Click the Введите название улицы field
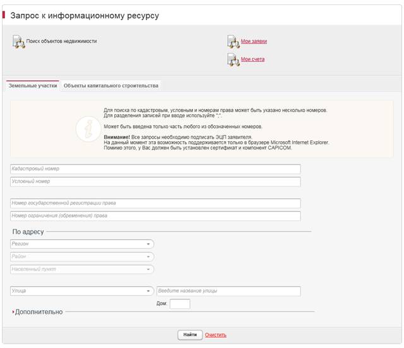Image resolution: width=404 pixels, height=348 pixels. (x=229, y=291)
